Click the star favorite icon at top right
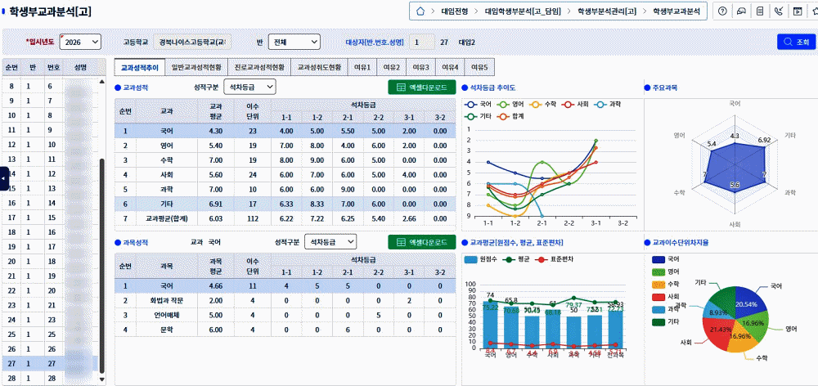Screen dimensions: 818x386 tap(815, 11)
